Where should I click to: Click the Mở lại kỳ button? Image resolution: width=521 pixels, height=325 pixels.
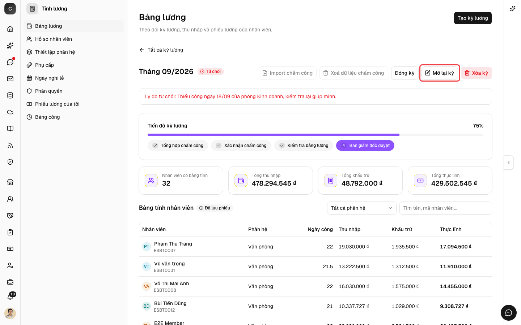tap(440, 73)
